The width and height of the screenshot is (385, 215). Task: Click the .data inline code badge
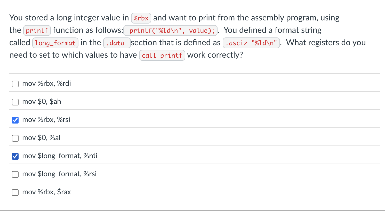pos(117,43)
